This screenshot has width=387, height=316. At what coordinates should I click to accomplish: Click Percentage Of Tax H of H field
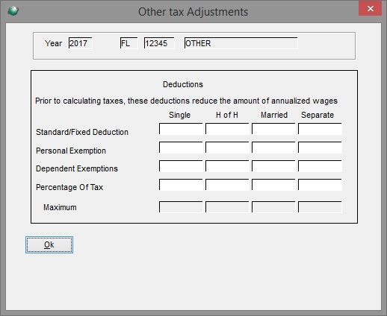227,185
